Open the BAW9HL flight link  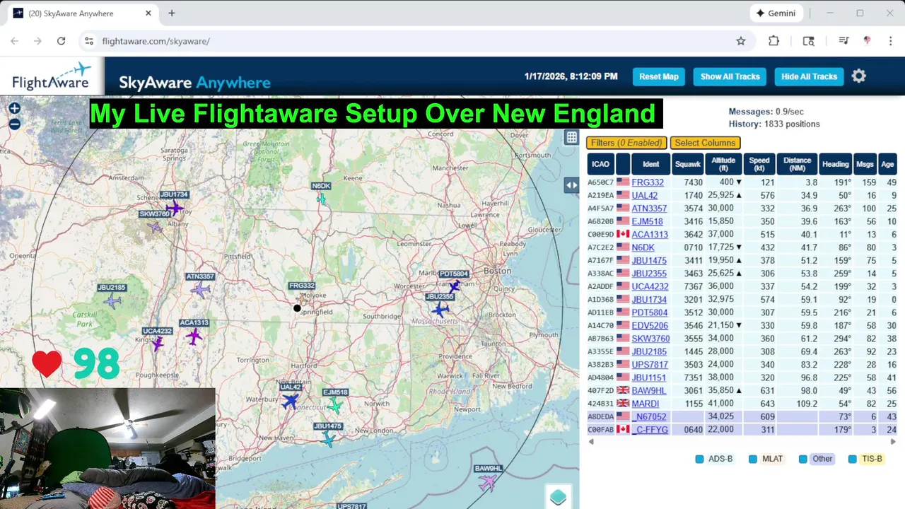(x=649, y=391)
